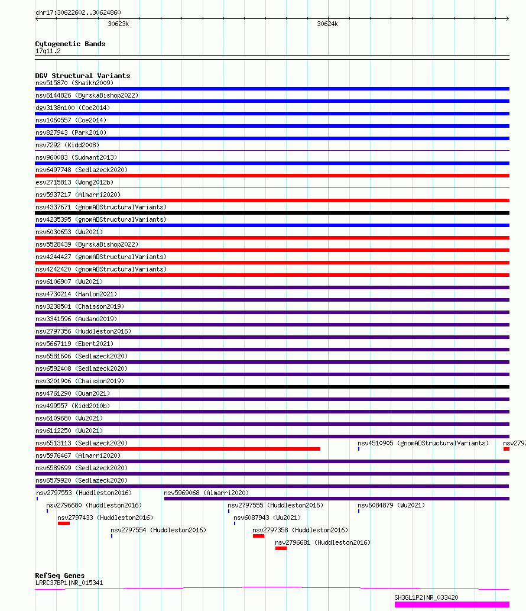The width and height of the screenshot is (526, 611).
Task: Click the DGV Structural Variants track heading
Action: (x=83, y=76)
